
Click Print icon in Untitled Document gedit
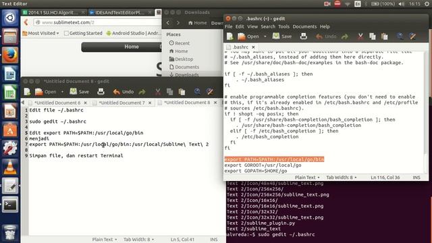pyautogui.click(x=101, y=92)
